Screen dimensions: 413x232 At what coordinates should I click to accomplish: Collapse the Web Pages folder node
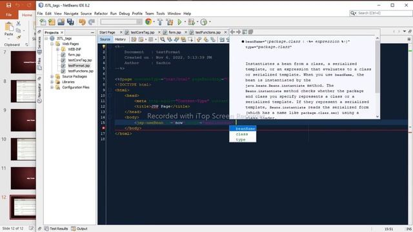(52, 44)
